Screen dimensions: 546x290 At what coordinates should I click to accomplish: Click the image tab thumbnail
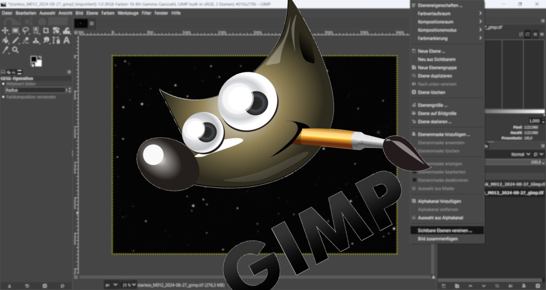pyautogui.click(x=81, y=23)
